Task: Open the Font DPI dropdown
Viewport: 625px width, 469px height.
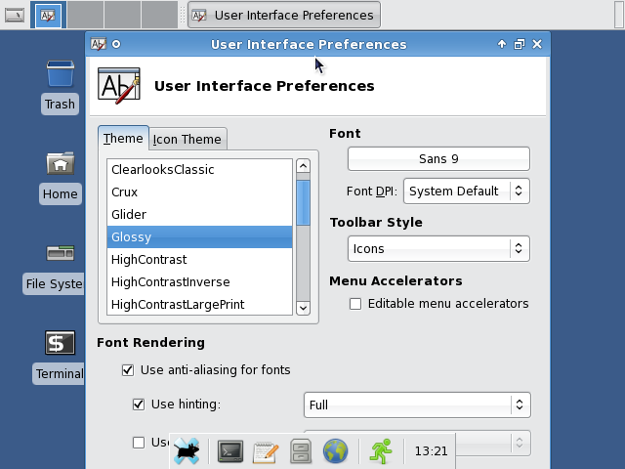Action: tap(467, 192)
